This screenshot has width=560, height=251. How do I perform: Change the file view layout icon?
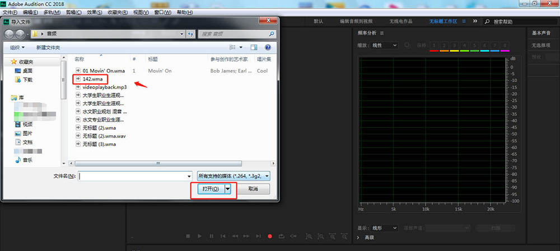(x=233, y=47)
